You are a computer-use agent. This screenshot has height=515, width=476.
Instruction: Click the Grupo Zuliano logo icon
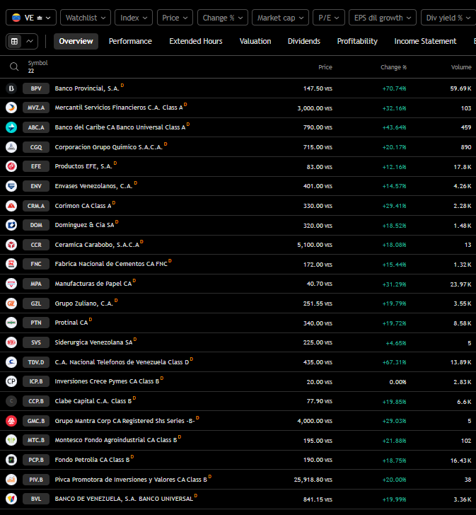pyautogui.click(x=11, y=303)
